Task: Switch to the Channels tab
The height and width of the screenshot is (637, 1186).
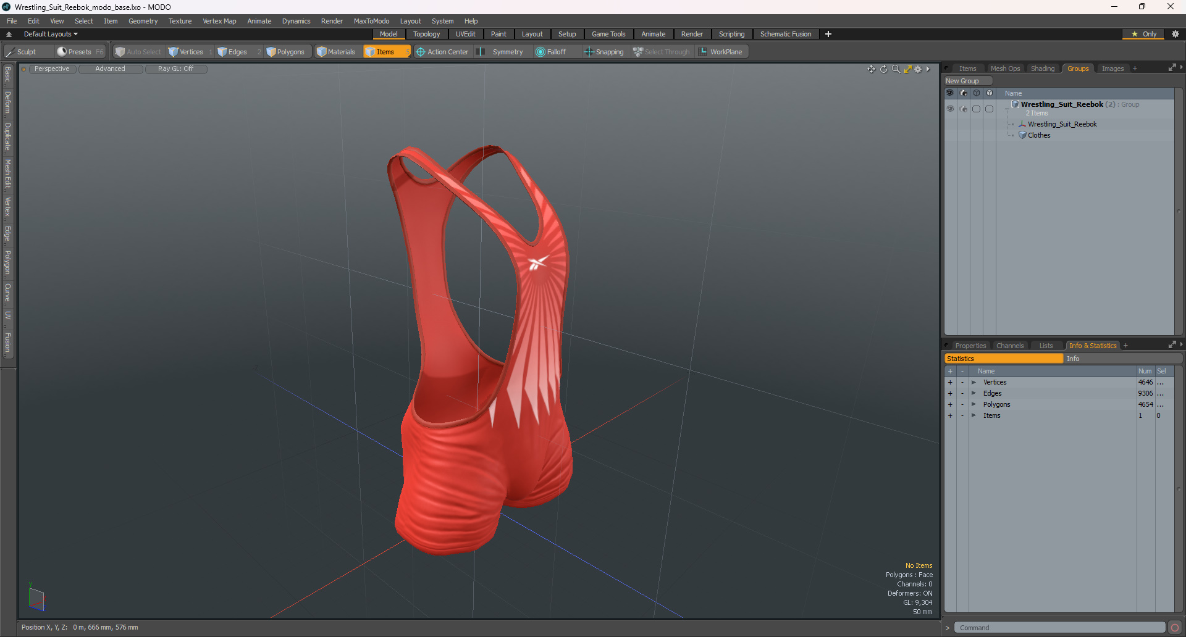Action: point(1009,346)
